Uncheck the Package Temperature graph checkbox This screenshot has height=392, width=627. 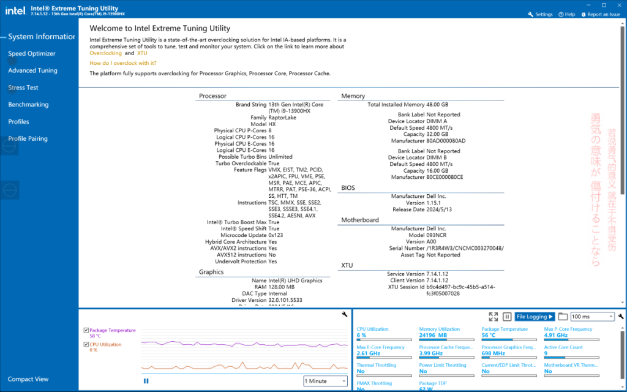click(86, 330)
